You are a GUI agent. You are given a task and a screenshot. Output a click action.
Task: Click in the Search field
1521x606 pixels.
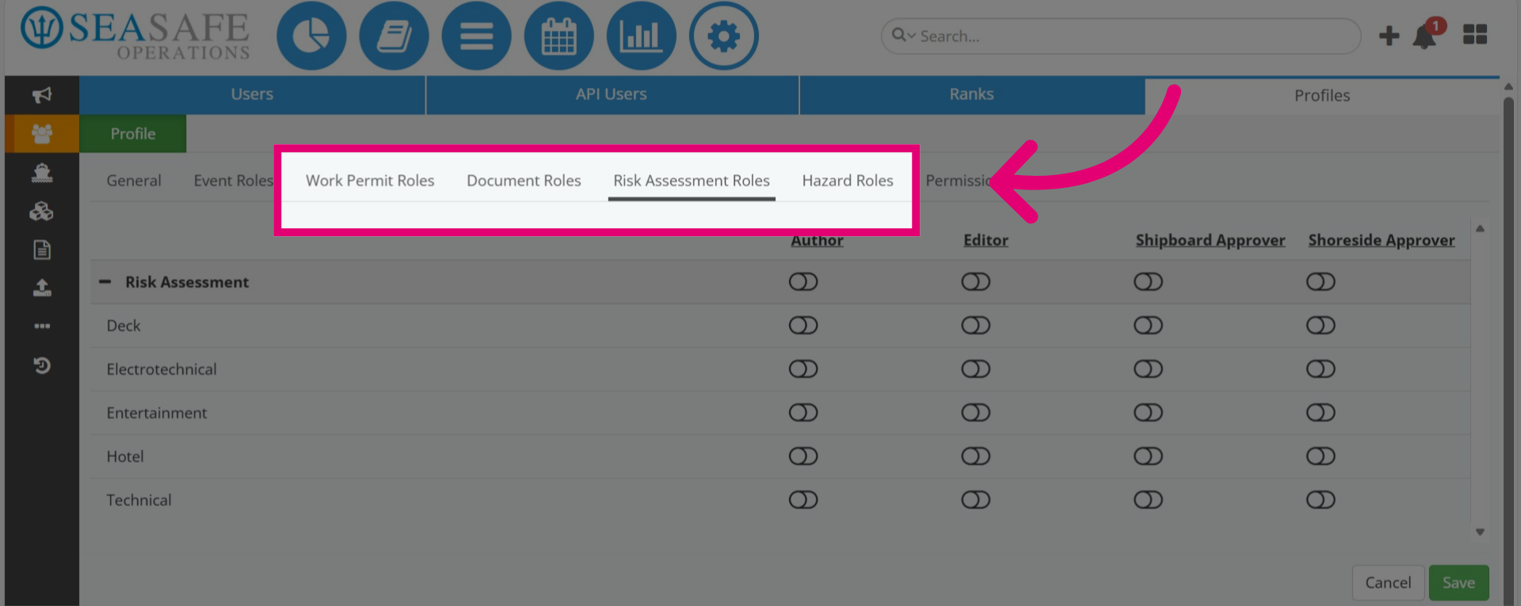click(x=1121, y=36)
